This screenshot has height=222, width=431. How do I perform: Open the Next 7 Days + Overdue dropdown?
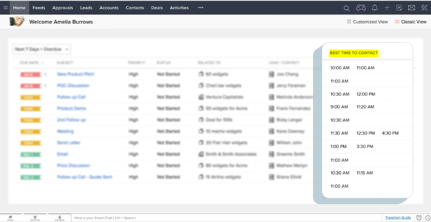click(x=42, y=49)
